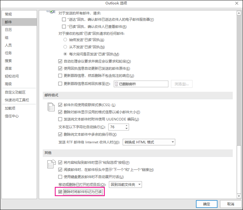
Task: Check 更新跟踪信息后将回执移至 checkbox
Action: pyautogui.click(x=60, y=84)
